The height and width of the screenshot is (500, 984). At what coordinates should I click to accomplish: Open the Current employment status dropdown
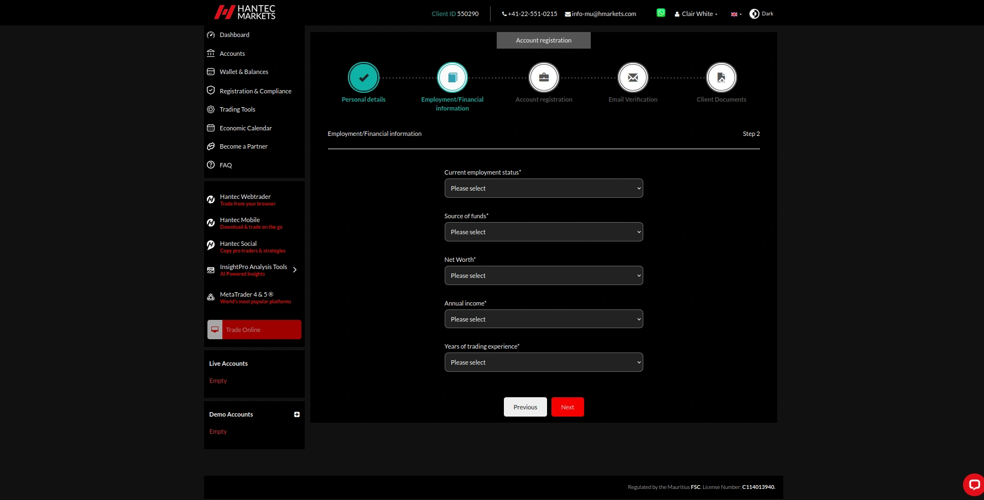click(x=543, y=188)
